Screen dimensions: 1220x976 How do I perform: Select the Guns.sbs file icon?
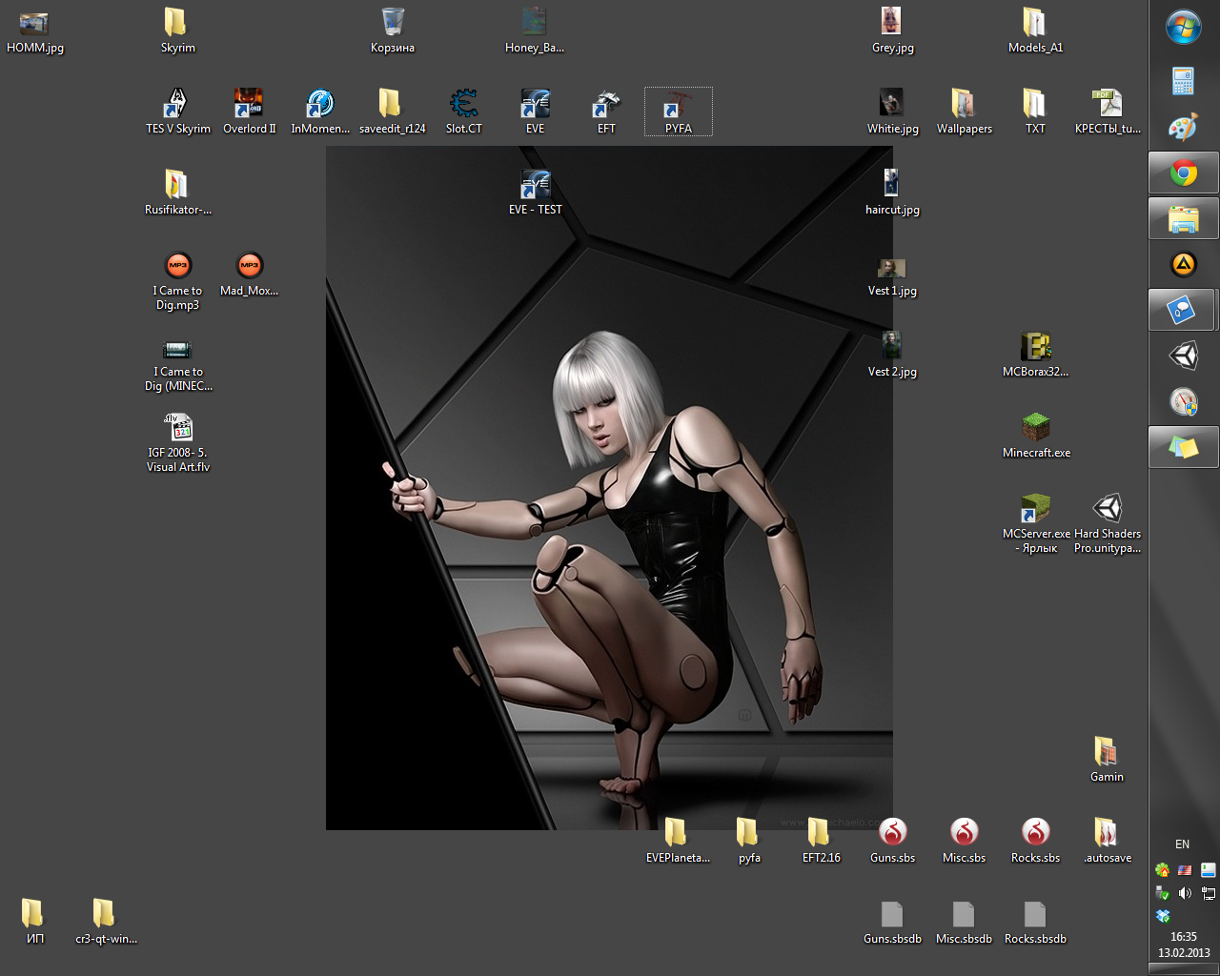(892, 832)
